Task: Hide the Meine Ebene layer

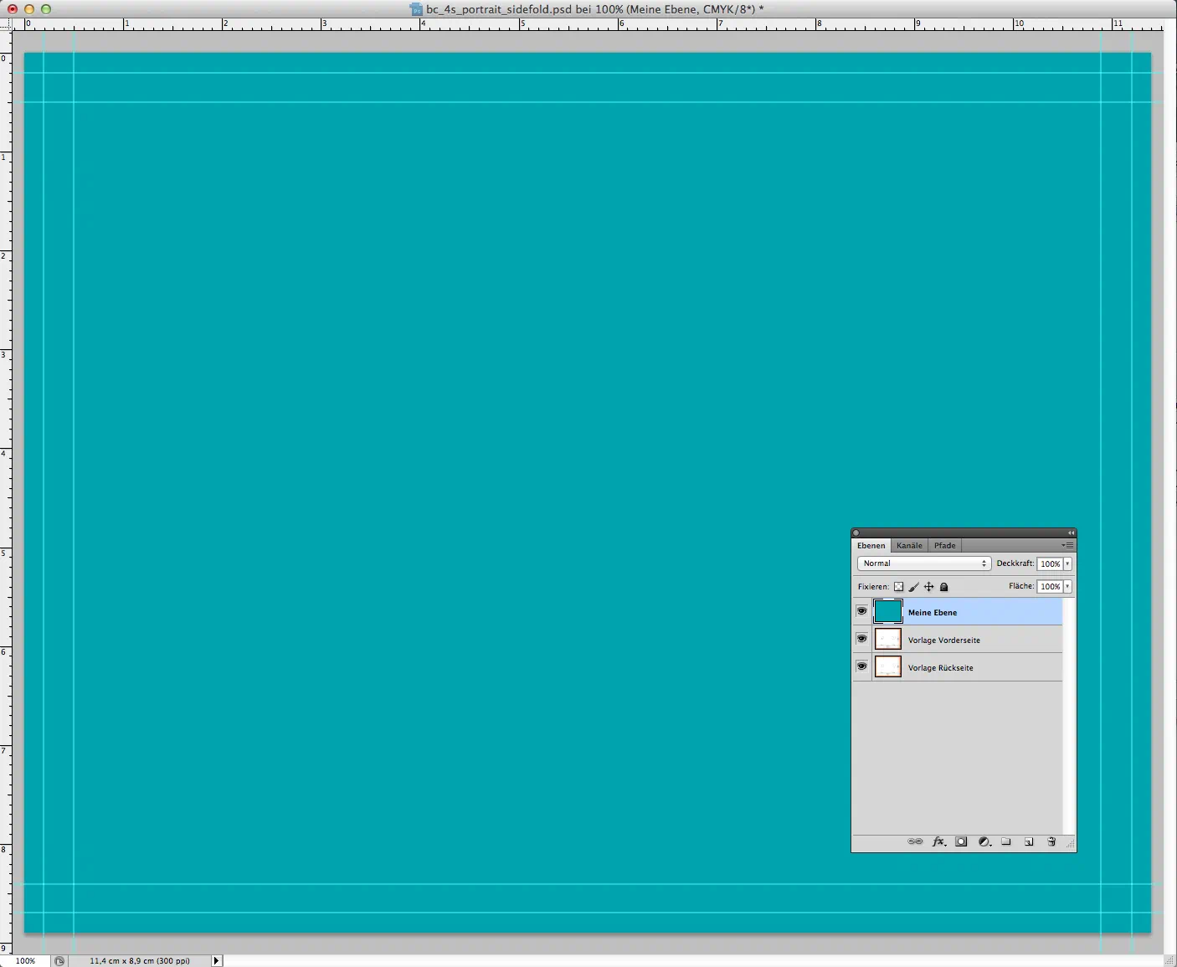Action: pyautogui.click(x=861, y=611)
